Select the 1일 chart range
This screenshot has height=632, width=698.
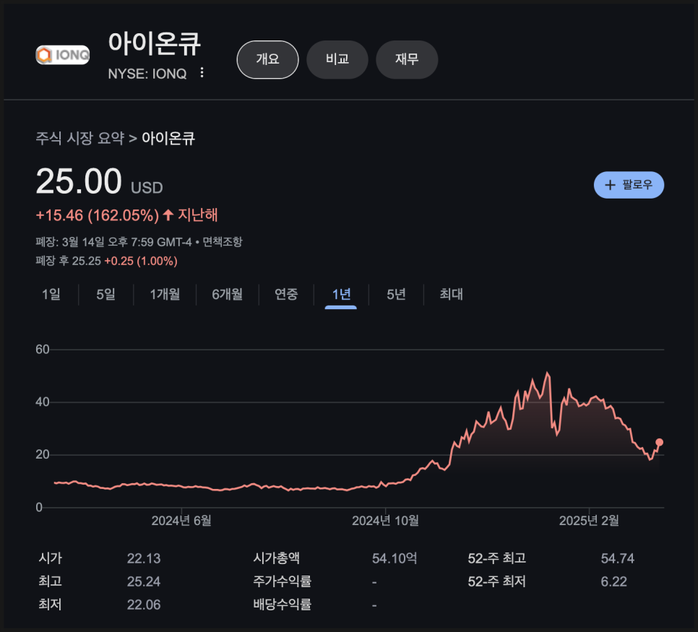tap(51, 294)
